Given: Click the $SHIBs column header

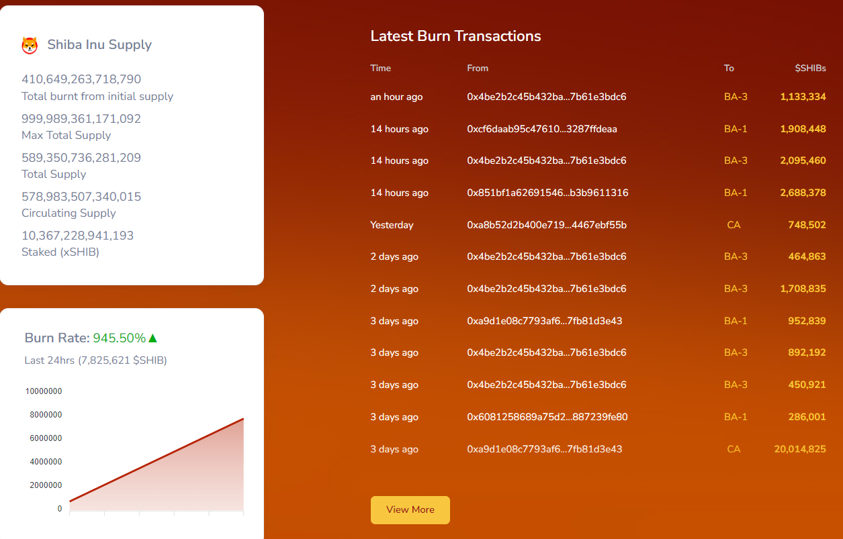Looking at the screenshot, I should pos(810,68).
